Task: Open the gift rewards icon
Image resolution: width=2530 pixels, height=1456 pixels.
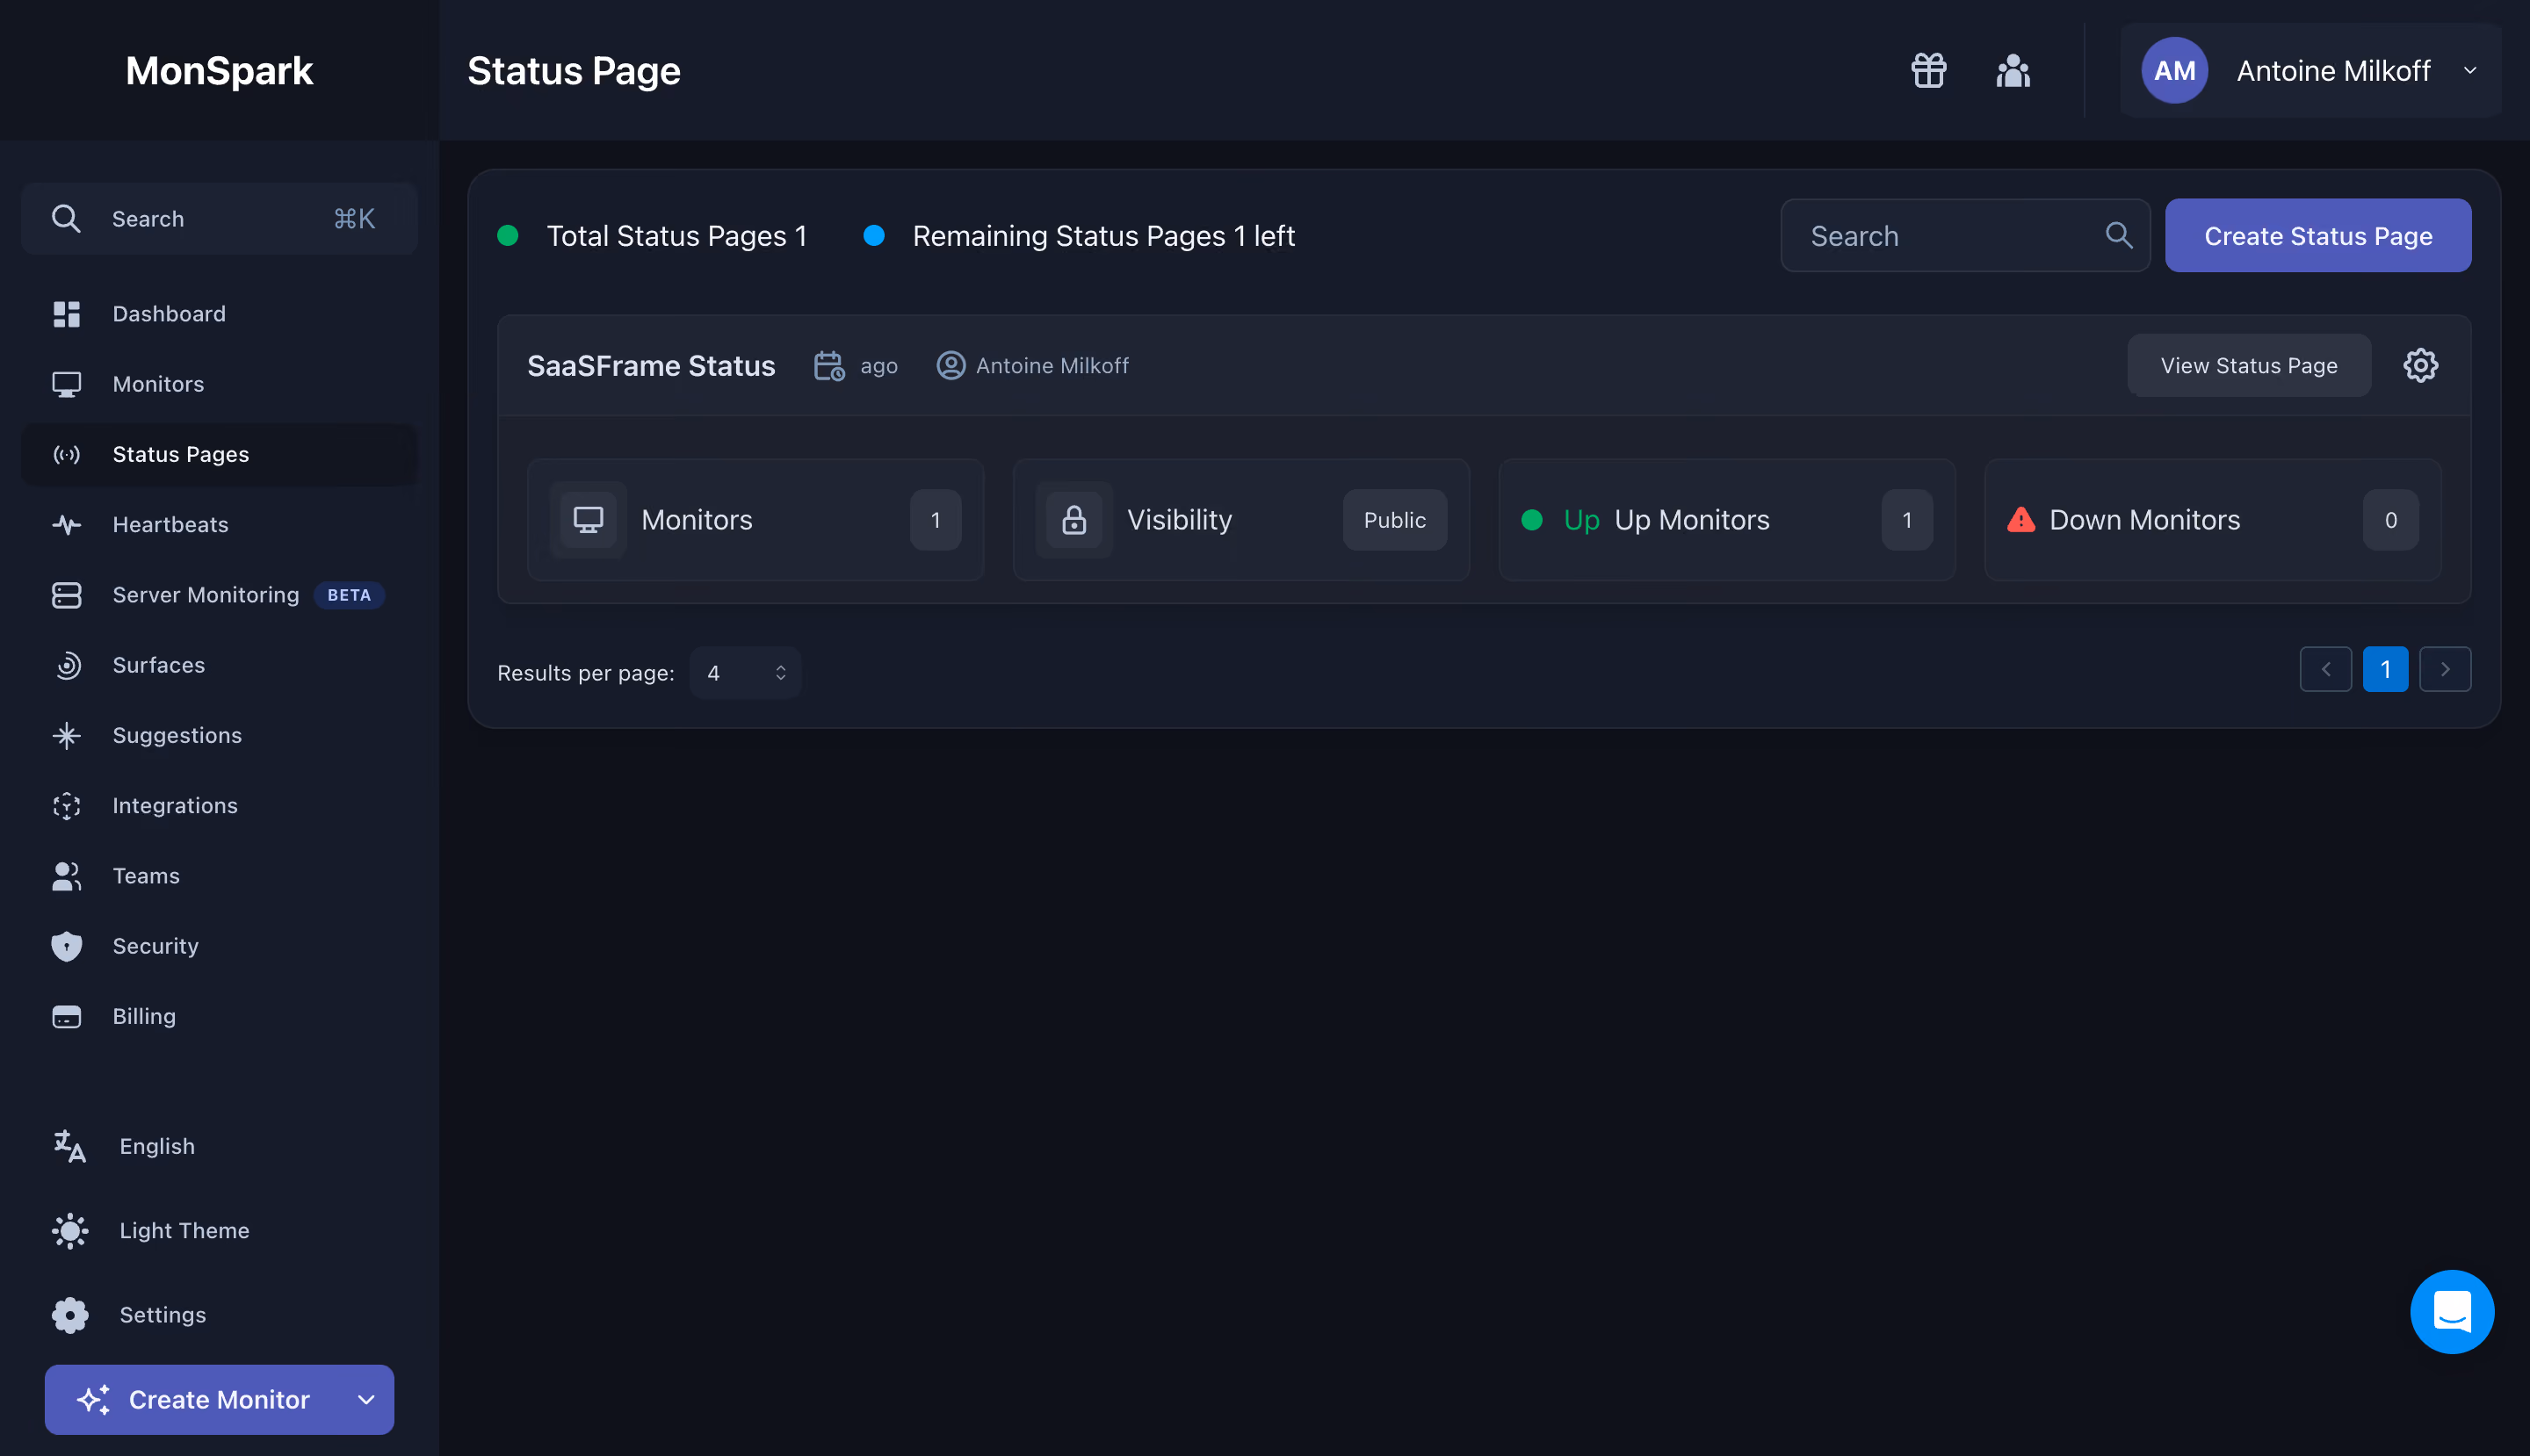Action: coord(1927,71)
